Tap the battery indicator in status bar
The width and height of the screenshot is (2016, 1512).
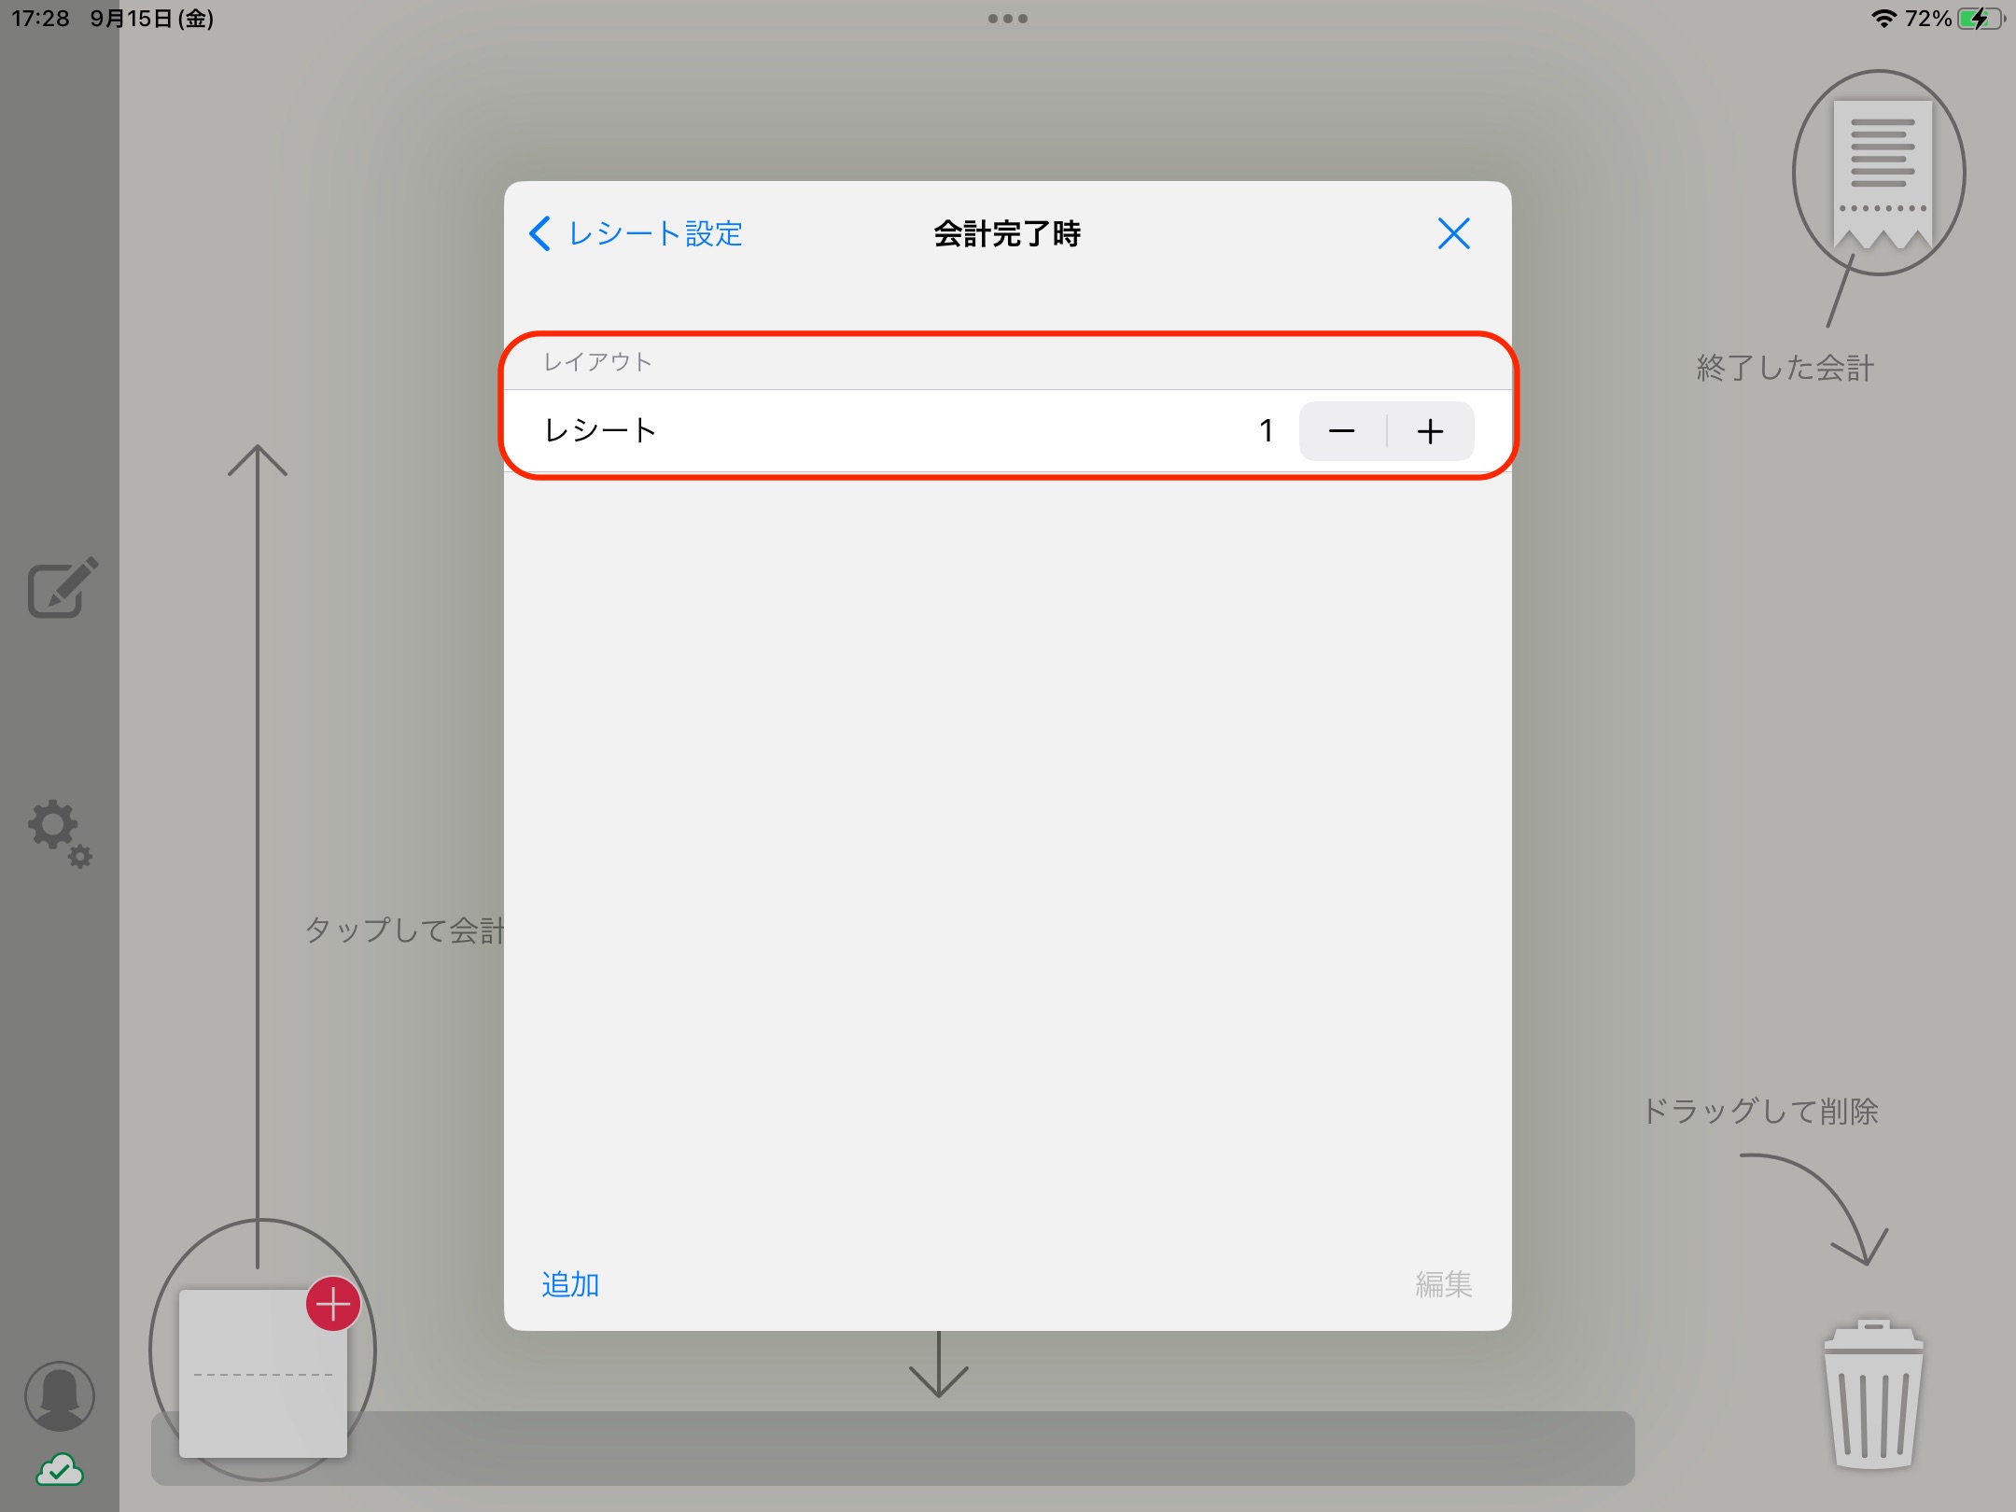(x=1981, y=19)
